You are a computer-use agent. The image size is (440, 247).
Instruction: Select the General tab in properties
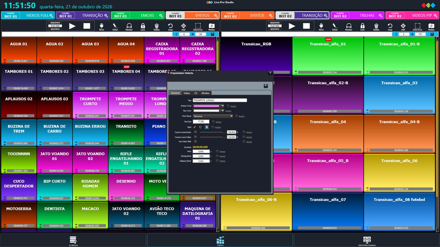click(175, 93)
